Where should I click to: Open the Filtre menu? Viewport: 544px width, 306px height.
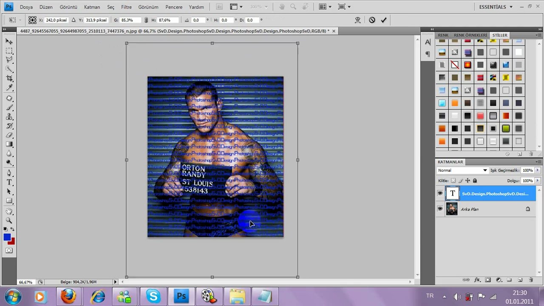[x=126, y=7]
